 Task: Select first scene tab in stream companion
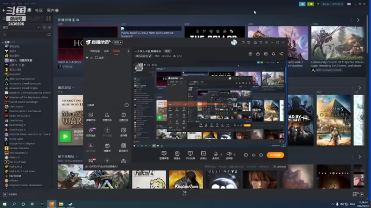[x=95, y=51]
